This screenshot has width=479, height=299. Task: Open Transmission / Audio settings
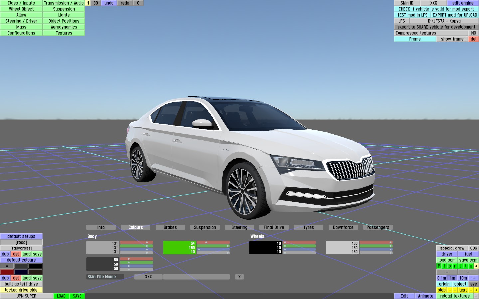point(64,3)
